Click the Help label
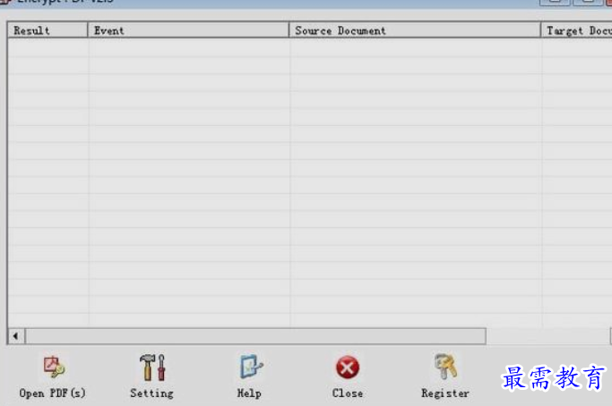612x406 pixels. pyautogui.click(x=249, y=393)
